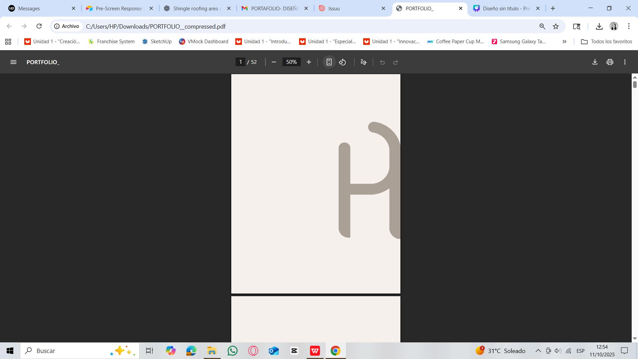Zoom out the PDF with minus button

coord(274,62)
